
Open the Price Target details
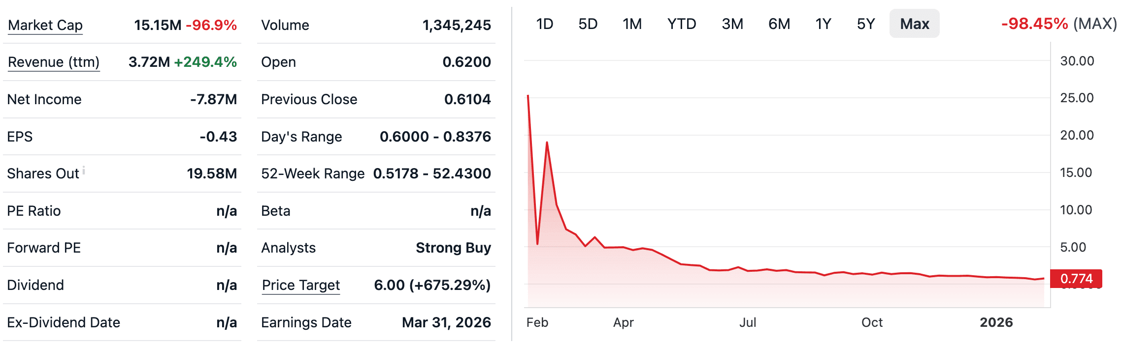[300, 285]
